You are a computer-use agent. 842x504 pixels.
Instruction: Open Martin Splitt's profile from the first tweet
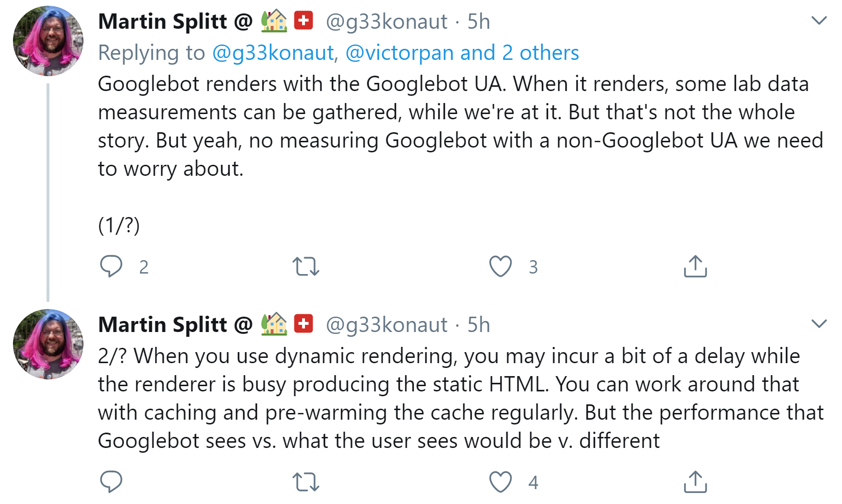pyautogui.click(x=163, y=21)
